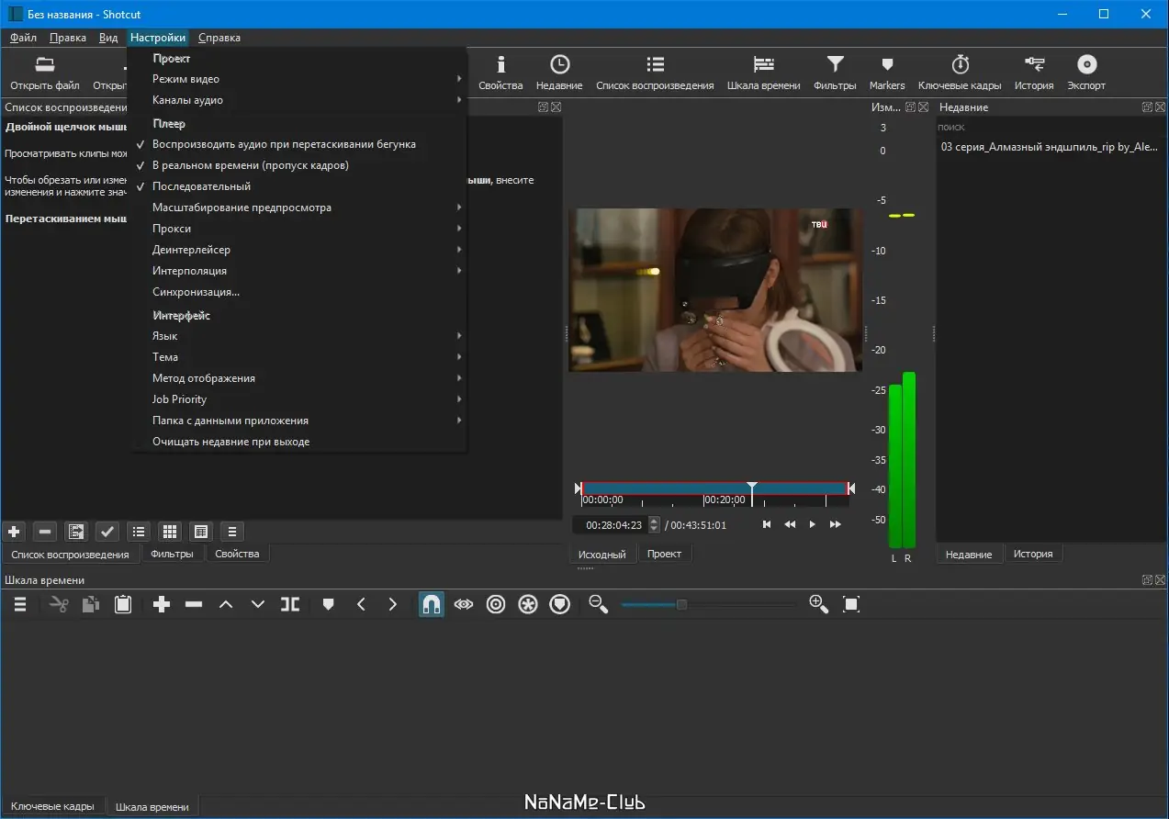Open the Справка menu
Image resolution: width=1169 pixels, height=819 pixels.
pyautogui.click(x=219, y=38)
